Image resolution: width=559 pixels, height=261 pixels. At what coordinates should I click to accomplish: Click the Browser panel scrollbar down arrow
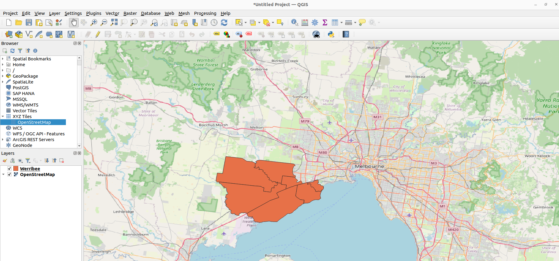(x=79, y=146)
